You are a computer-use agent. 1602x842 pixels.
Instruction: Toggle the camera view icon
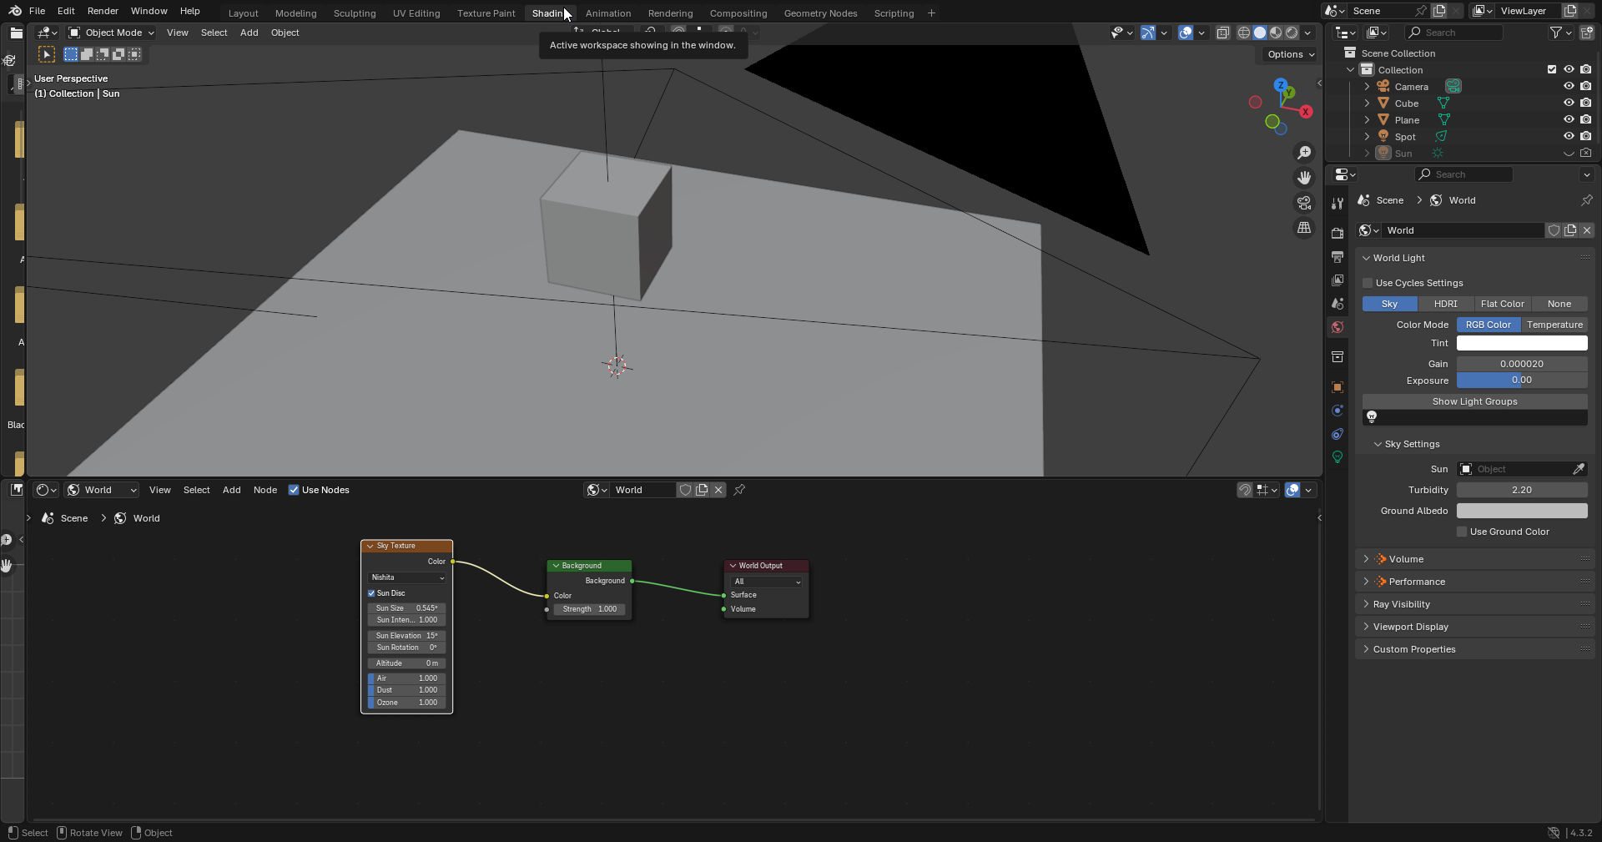point(1303,203)
